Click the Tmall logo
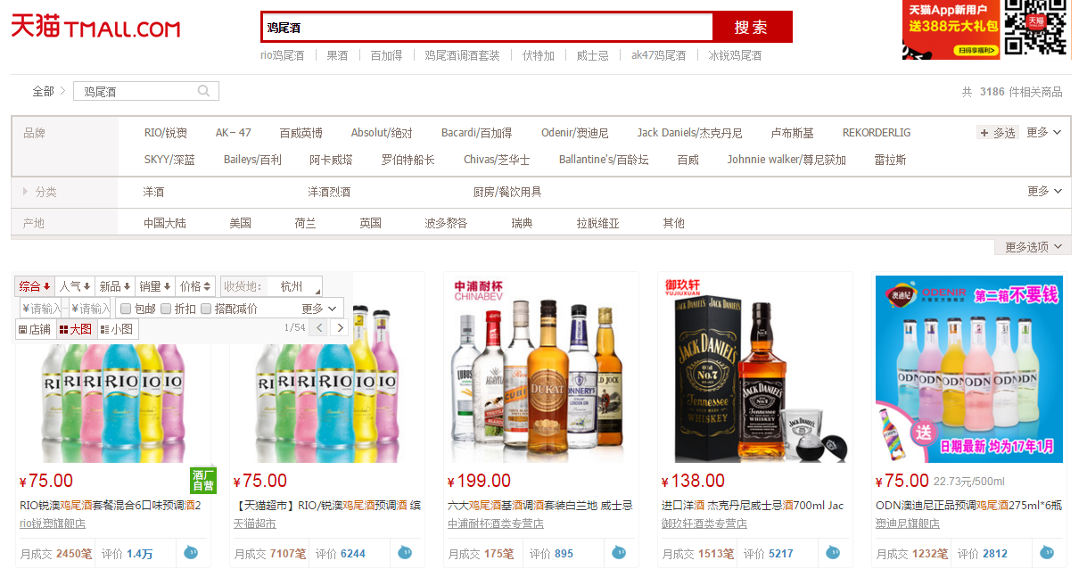The height and width of the screenshot is (569, 1087). pyautogui.click(x=95, y=27)
